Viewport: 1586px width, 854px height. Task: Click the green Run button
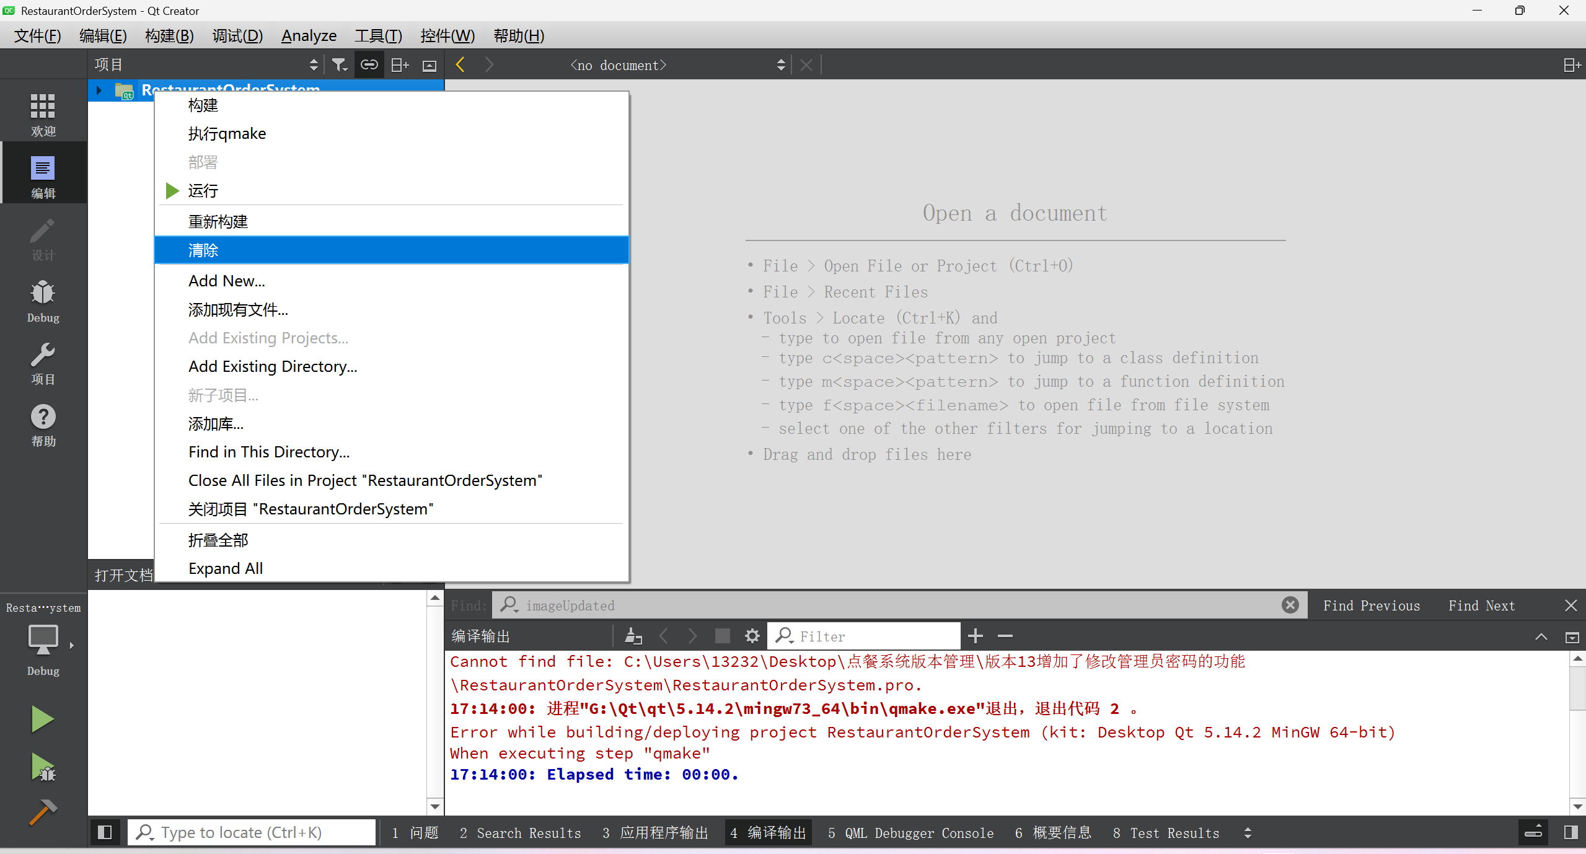(43, 719)
